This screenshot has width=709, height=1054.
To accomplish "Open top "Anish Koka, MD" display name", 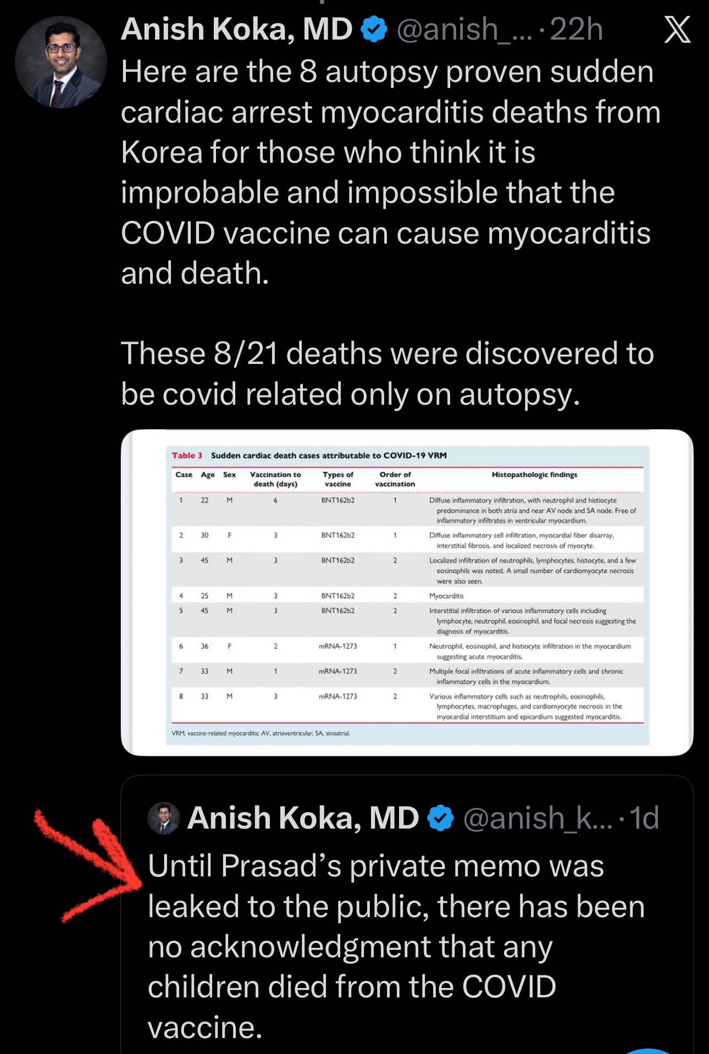I will (236, 29).
